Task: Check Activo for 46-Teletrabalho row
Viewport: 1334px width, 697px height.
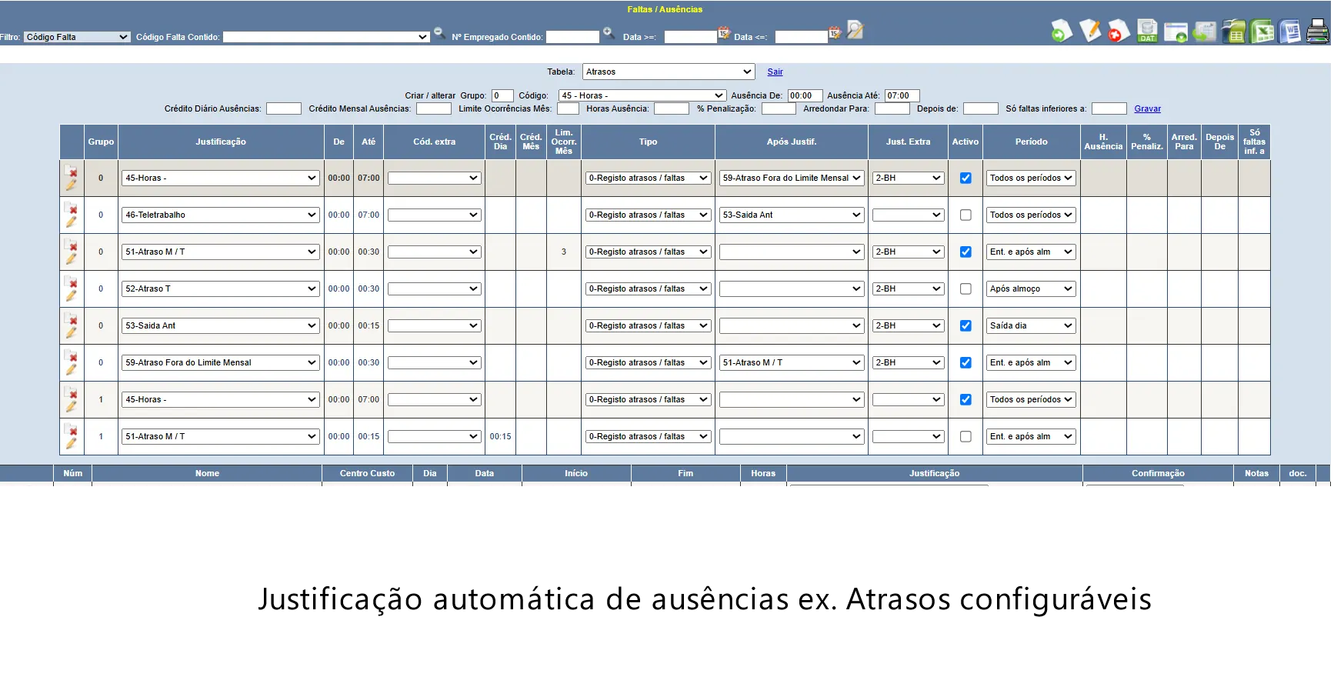Action: (965, 215)
